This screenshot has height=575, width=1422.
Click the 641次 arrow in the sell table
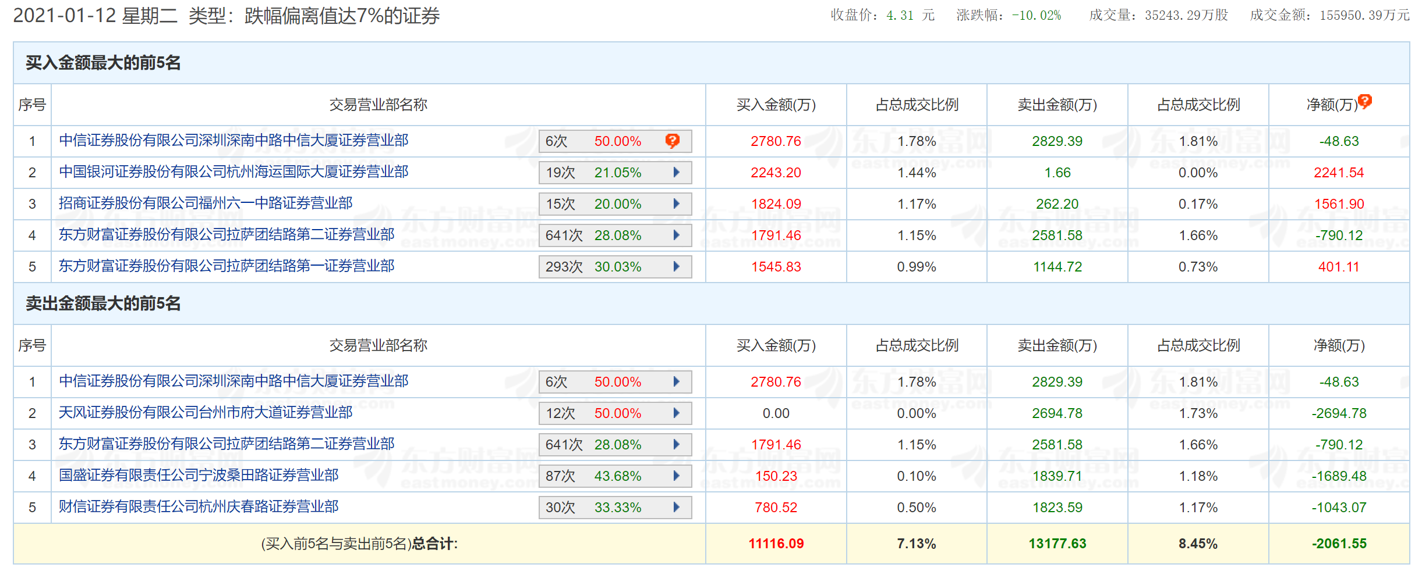point(677,444)
